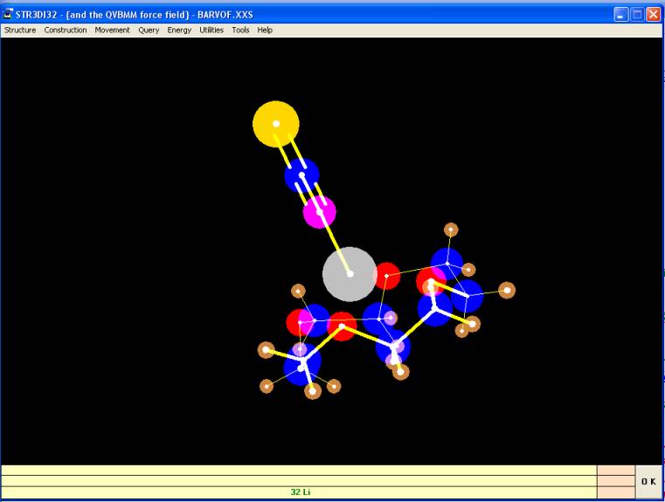Open the Utilities menu
Screen dimensions: 665x502
211,30
